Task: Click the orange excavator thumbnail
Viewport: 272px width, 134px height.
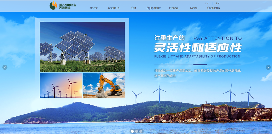Action: point(104,85)
